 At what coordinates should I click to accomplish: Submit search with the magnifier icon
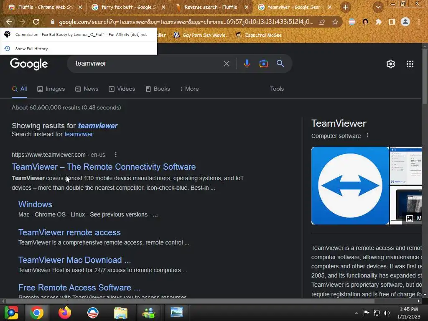click(x=280, y=64)
